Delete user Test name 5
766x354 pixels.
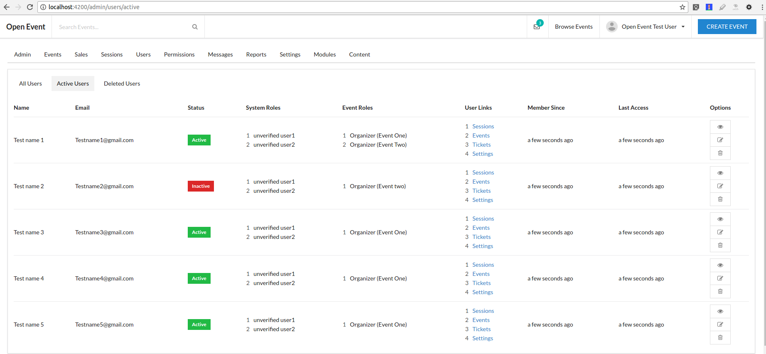tap(720, 338)
